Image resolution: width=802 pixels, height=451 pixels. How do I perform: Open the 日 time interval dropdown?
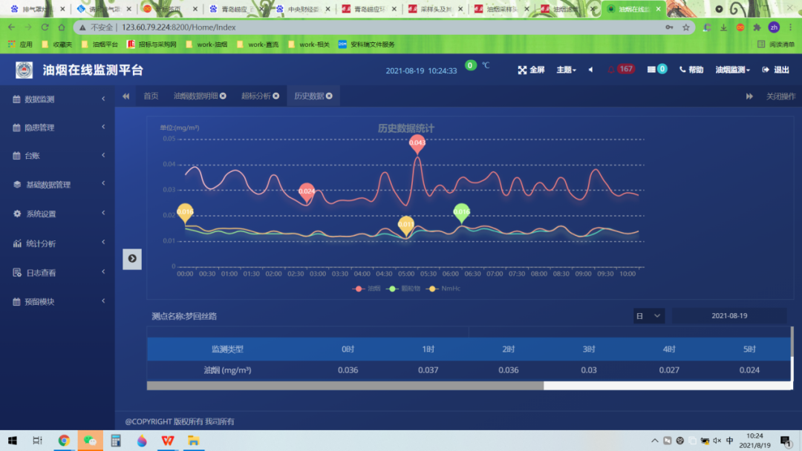648,315
